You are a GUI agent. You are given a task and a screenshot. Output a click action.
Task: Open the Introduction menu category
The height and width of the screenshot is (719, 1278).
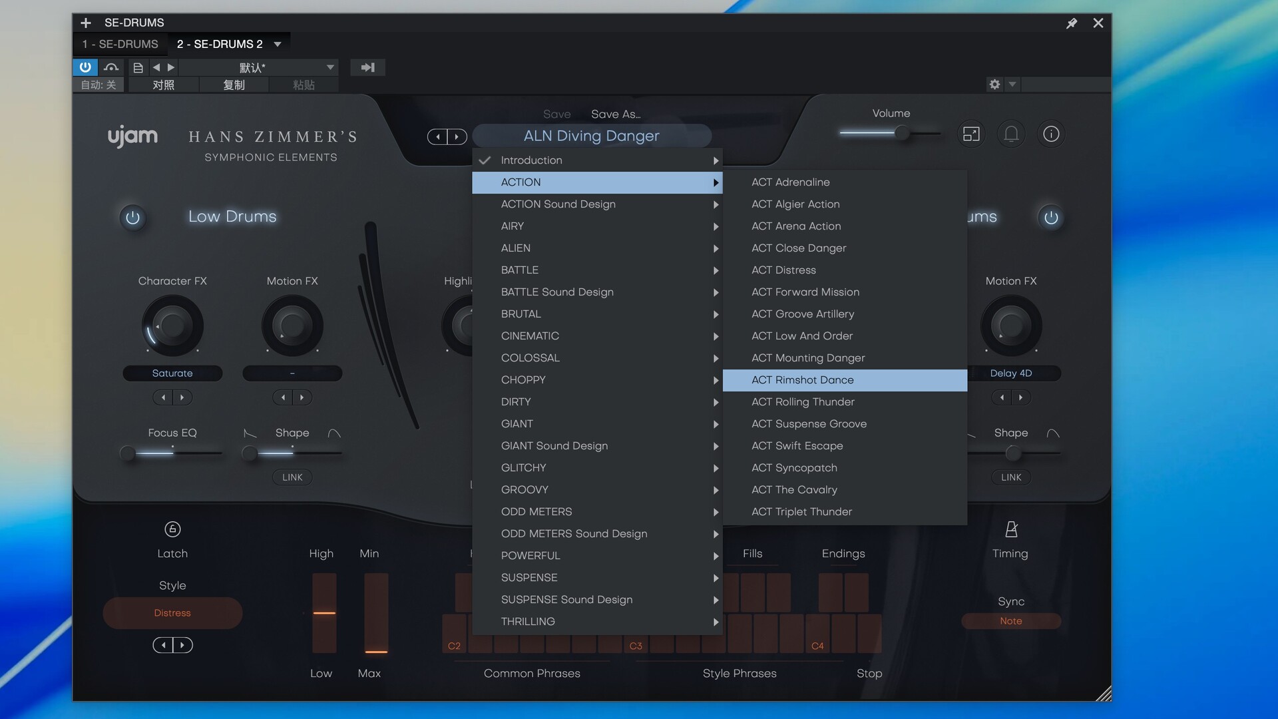[597, 160]
